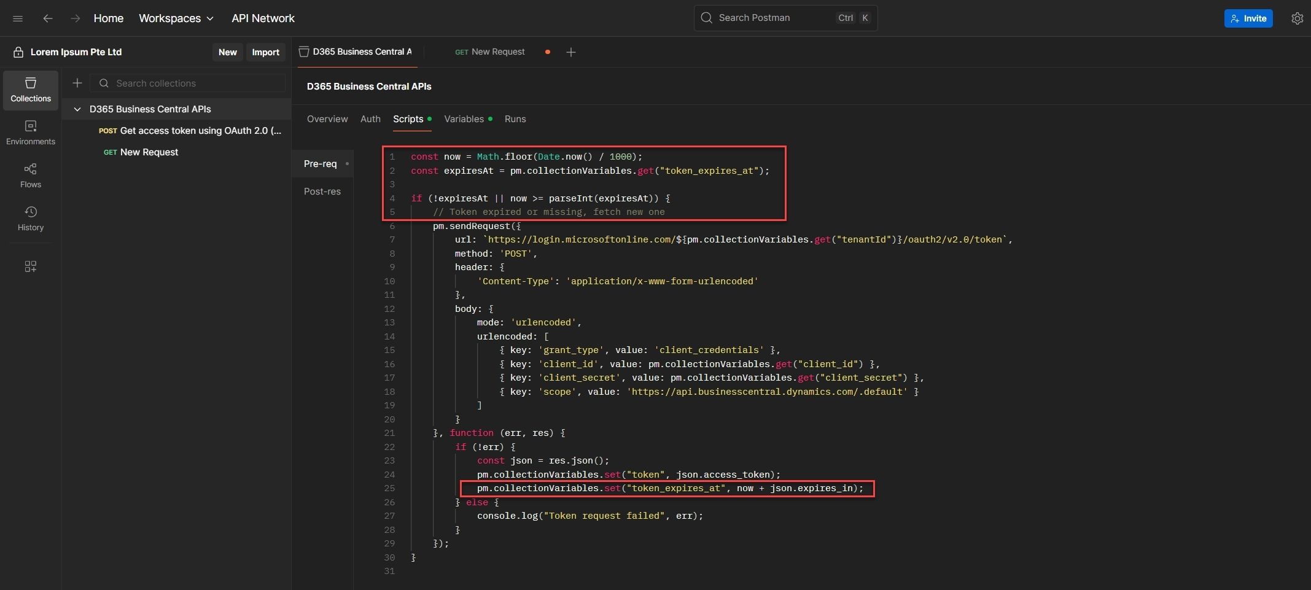Click the Search Postman magnifier icon
Viewport: 1311px width, 590px height.
click(707, 18)
